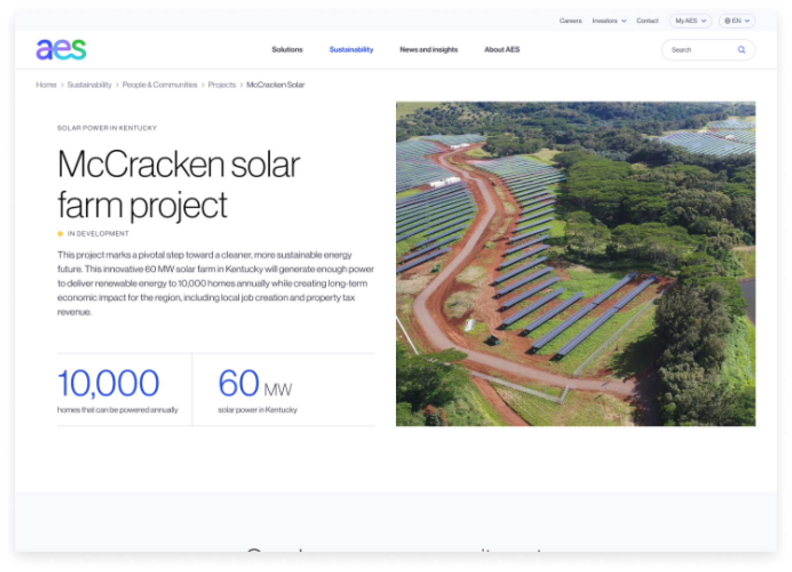The height and width of the screenshot is (572, 792).
Task: Open Projects breadcrumb link
Action: point(222,85)
